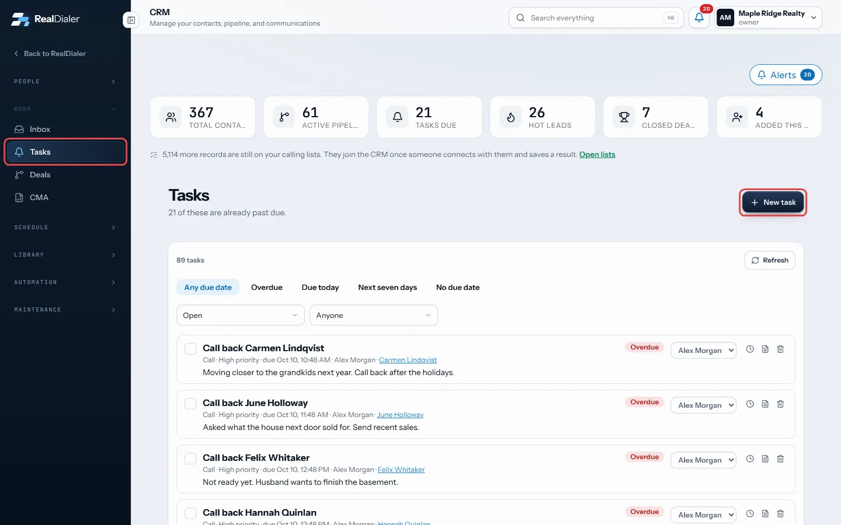Click clock icon on June Holloway task
This screenshot has height=525, width=841.
[x=750, y=404]
